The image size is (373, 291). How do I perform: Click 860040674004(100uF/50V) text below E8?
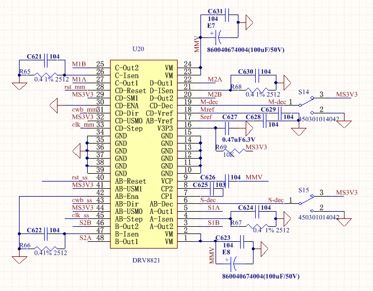click(261, 276)
